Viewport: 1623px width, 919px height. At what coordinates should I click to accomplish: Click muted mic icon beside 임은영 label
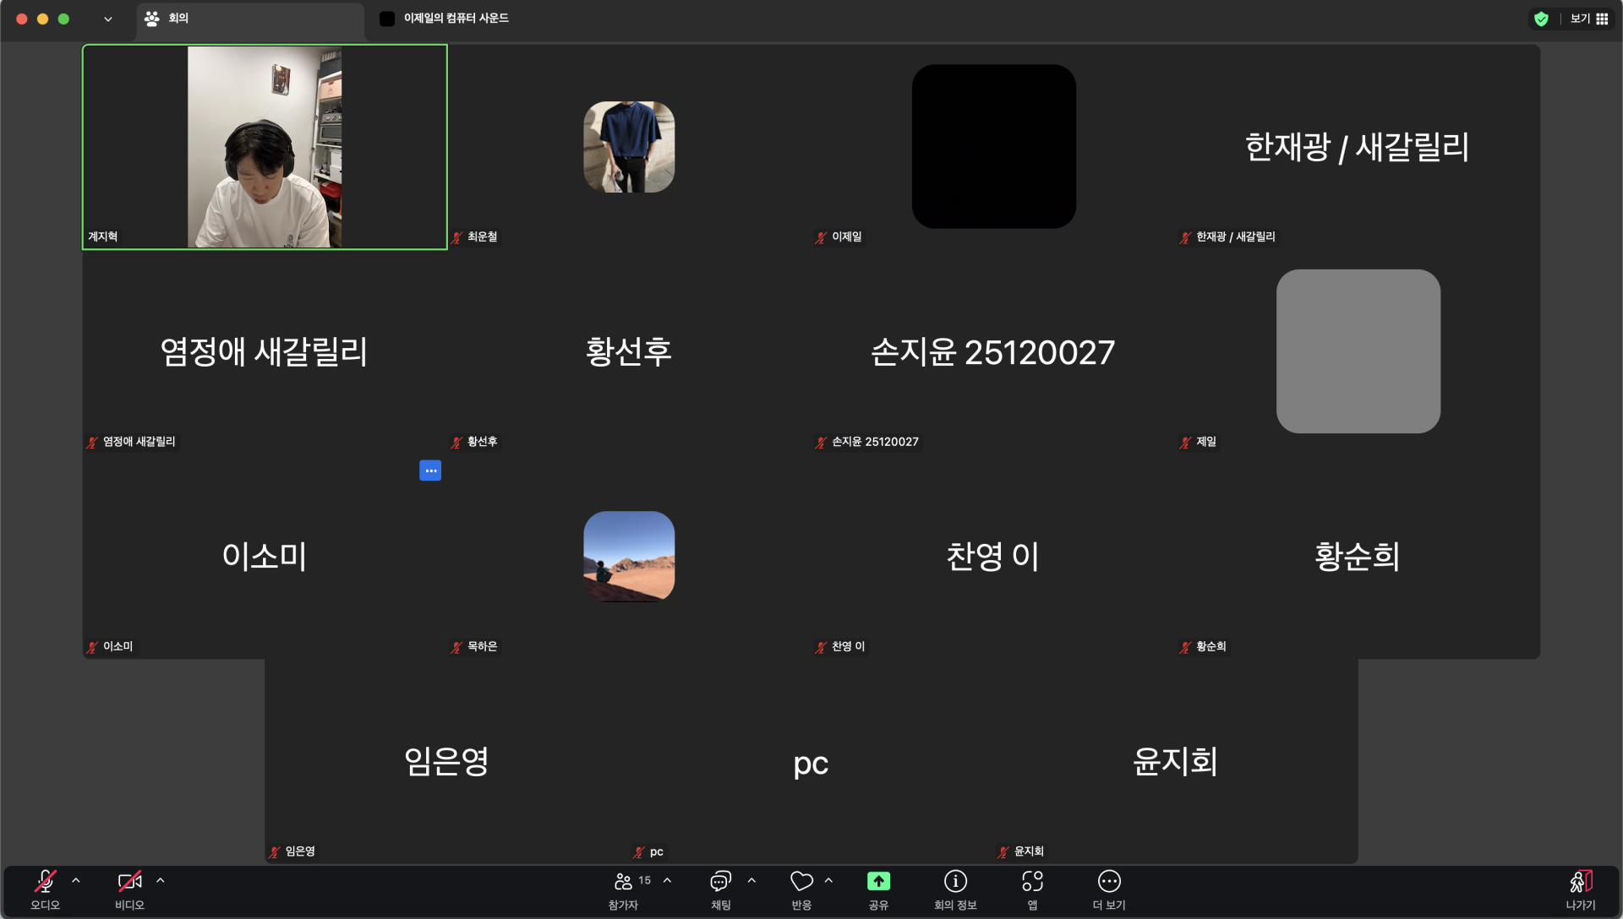point(275,852)
